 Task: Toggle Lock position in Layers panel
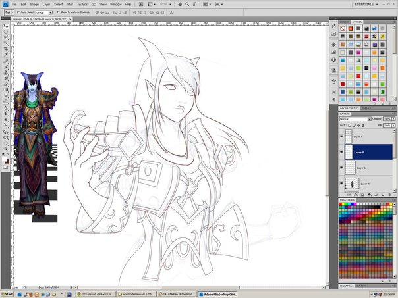click(358, 126)
